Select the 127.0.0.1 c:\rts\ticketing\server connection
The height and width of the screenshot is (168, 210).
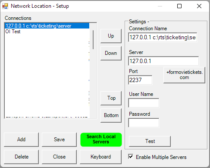47,26
